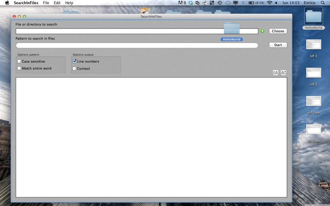Click the battery status icon
Screen dimensions: 330x206
point(251,3)
